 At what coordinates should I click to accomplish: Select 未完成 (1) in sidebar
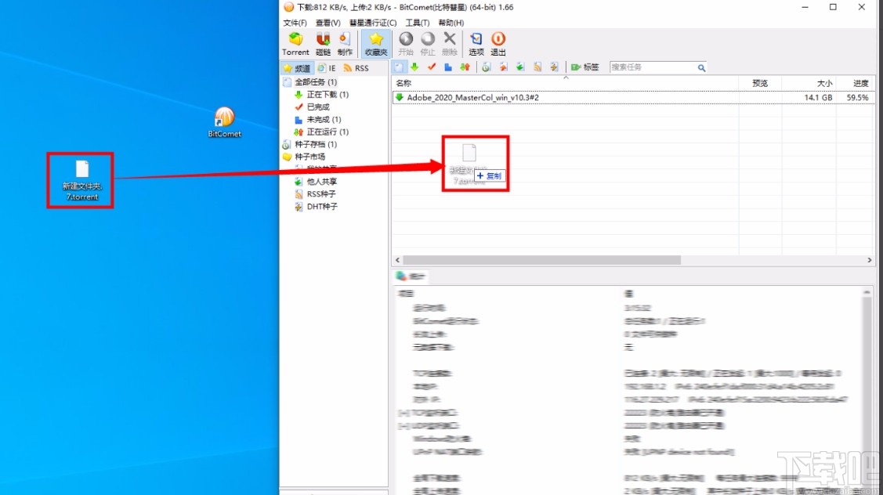click(324, 119)
